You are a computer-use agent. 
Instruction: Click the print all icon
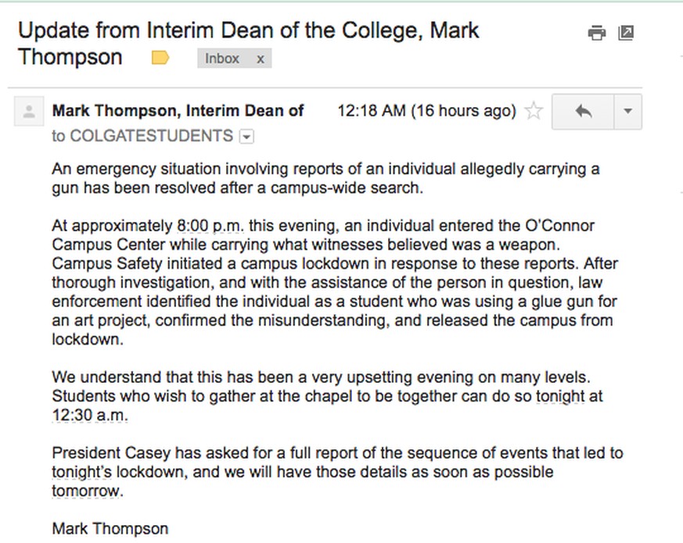[596, 33]
